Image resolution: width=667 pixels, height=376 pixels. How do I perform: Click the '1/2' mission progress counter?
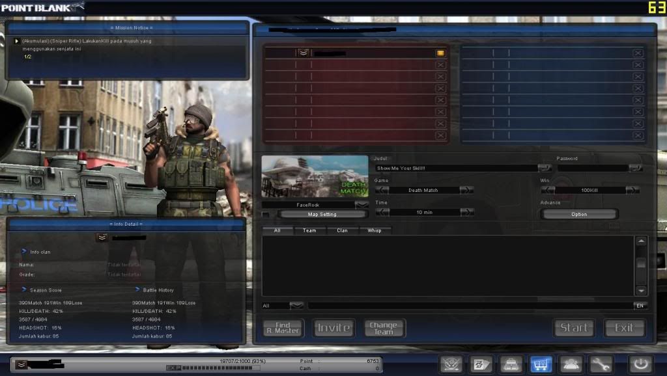[27, 57]
